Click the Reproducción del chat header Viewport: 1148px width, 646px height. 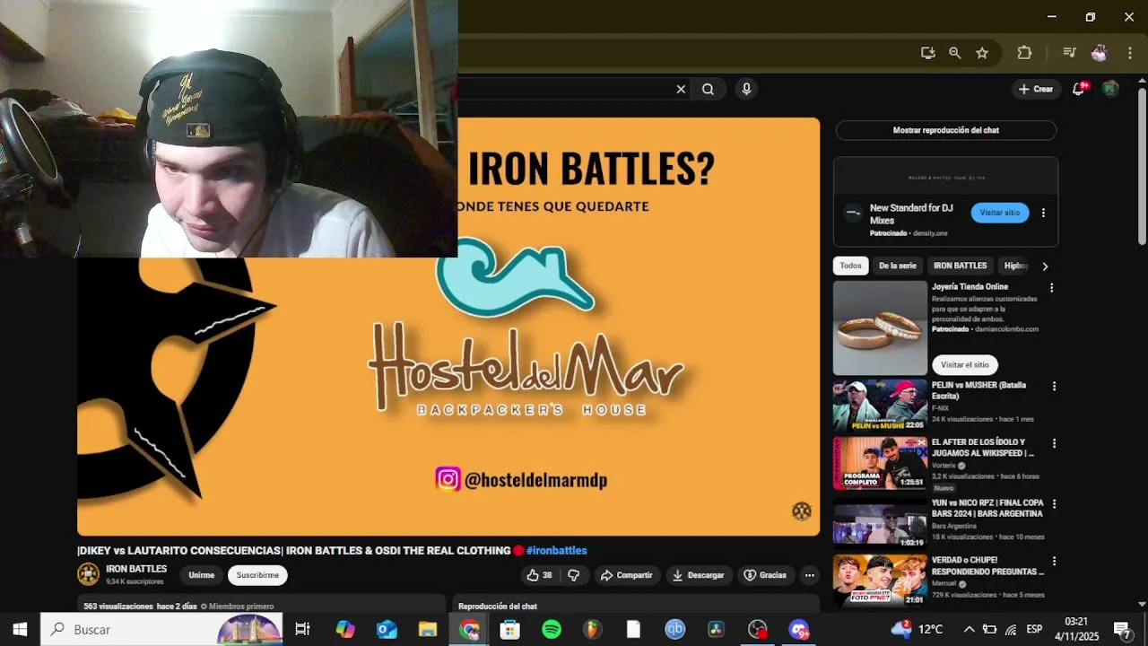498,607
